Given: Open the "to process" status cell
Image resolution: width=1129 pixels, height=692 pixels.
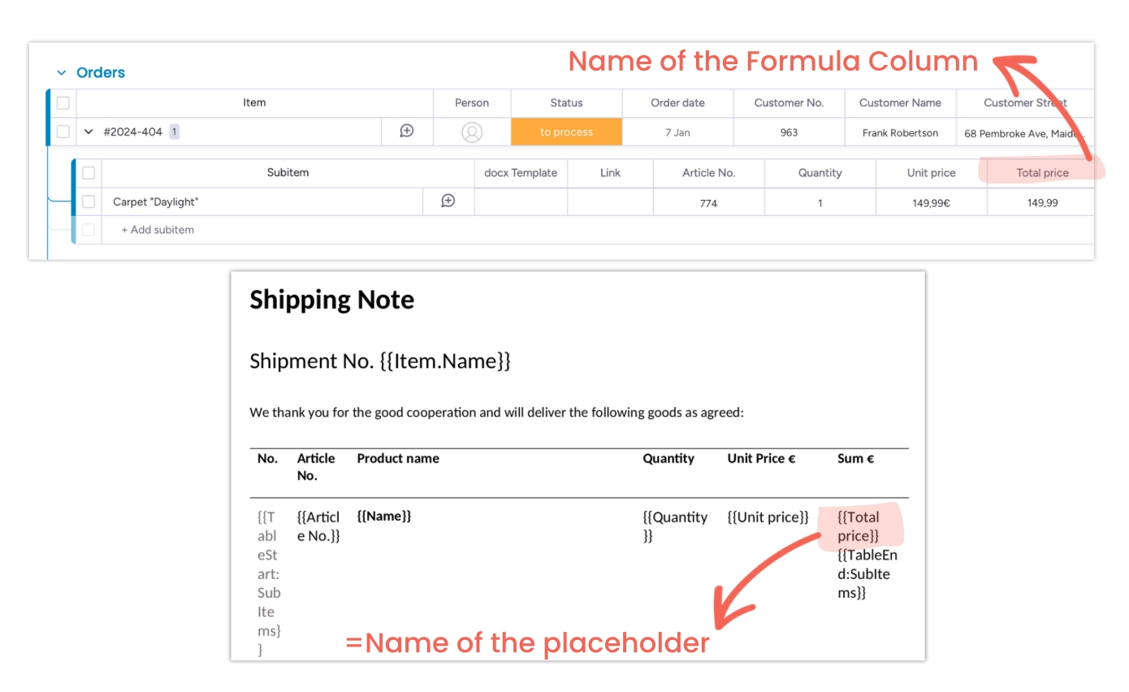Looking at the screenshot, I should (566, 132).
